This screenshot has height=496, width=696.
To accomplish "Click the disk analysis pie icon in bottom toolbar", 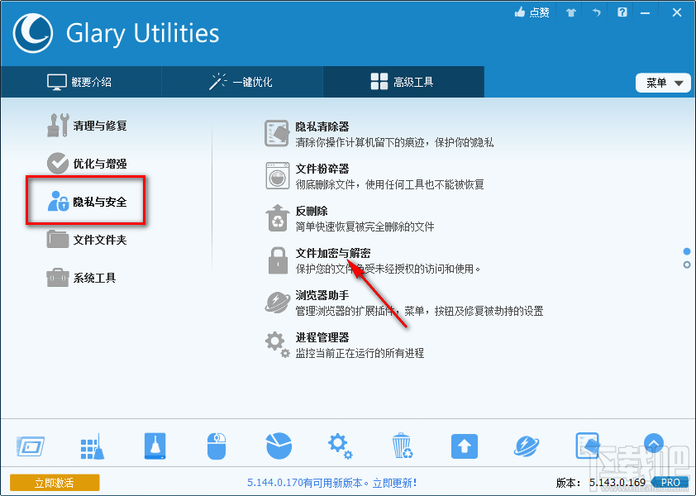I will pos(279,446).
